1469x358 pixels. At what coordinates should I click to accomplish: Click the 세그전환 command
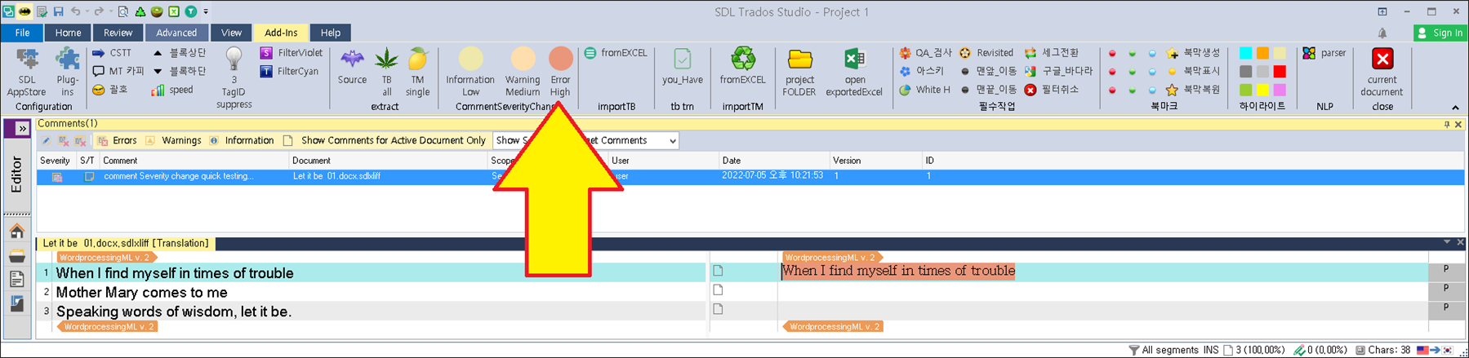[1052, 53]
